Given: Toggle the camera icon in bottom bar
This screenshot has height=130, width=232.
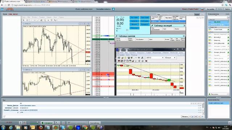Looking at the screenshot, I should [25, 123].
